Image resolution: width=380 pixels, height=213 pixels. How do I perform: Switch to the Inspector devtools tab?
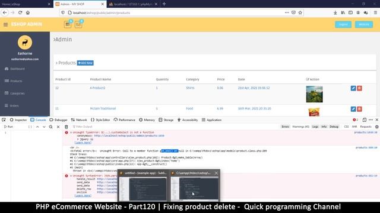pos(18,120)
